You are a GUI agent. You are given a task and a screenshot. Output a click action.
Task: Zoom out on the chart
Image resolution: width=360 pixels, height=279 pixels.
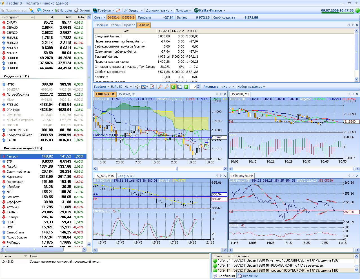[167, 87]
